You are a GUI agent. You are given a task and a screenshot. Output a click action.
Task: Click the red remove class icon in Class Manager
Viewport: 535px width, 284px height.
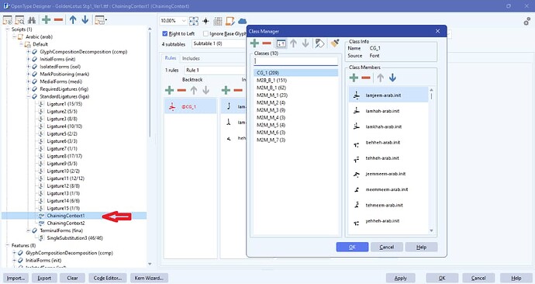point(267,43)
